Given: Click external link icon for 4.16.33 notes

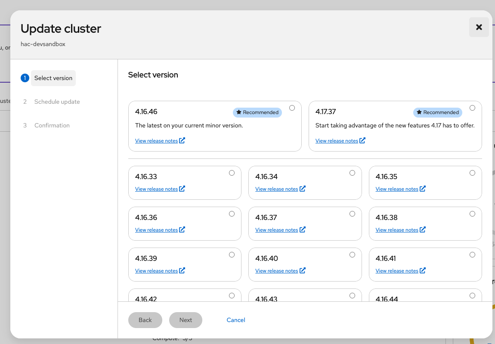Looking at the screenshot, I should tap(182, 189).
